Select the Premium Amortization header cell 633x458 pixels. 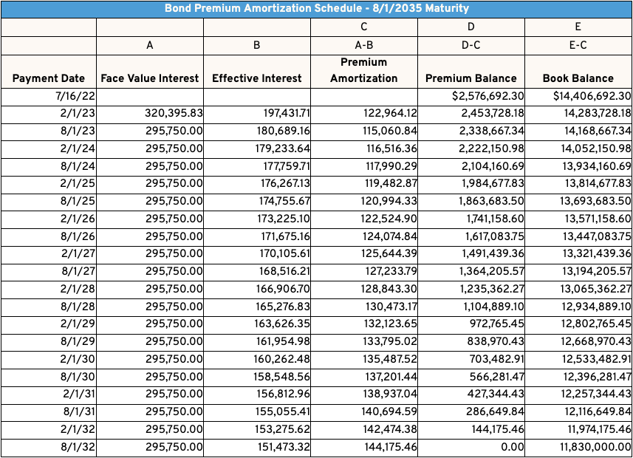363,70
